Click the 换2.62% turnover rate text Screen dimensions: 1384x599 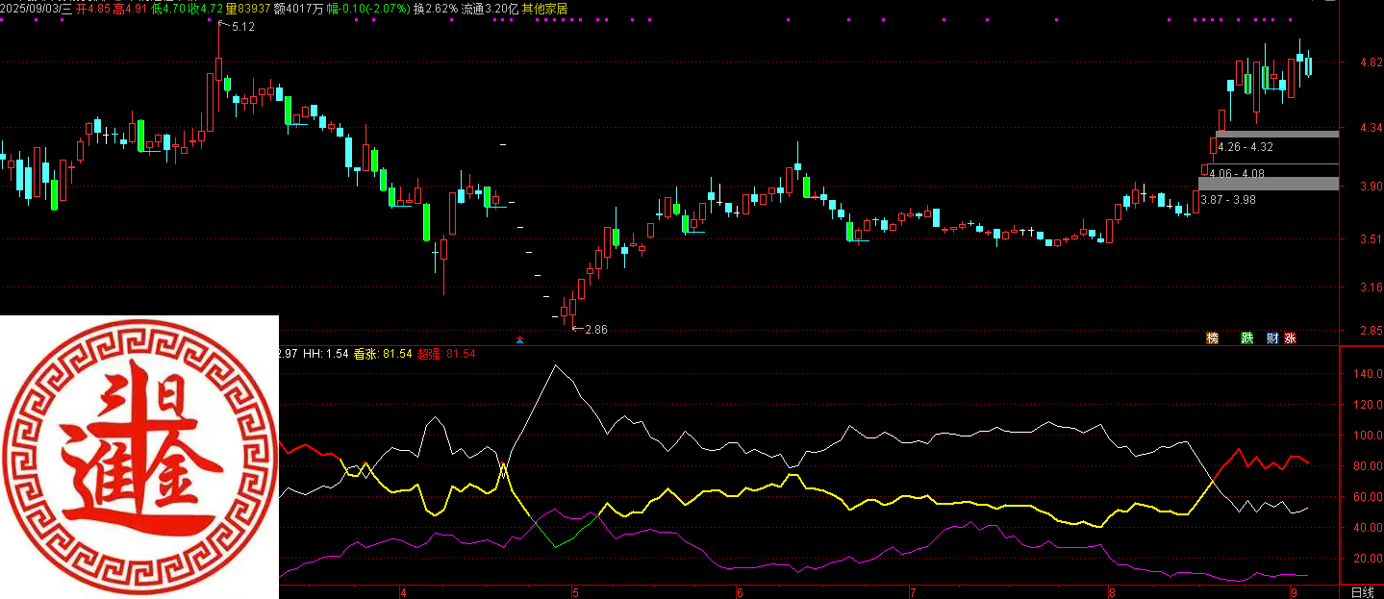point(436,9)
